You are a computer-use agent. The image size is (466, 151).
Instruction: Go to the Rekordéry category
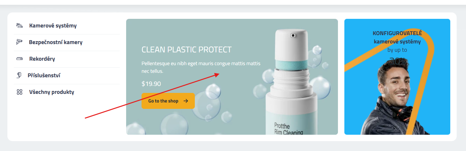pos(42,59)
